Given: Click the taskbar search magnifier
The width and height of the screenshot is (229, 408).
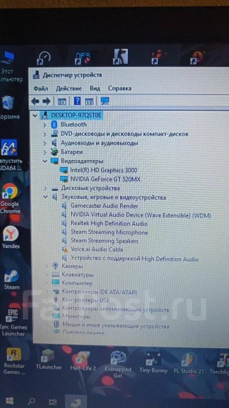Looking at the screenshot, I should click(x=31, y=402).
